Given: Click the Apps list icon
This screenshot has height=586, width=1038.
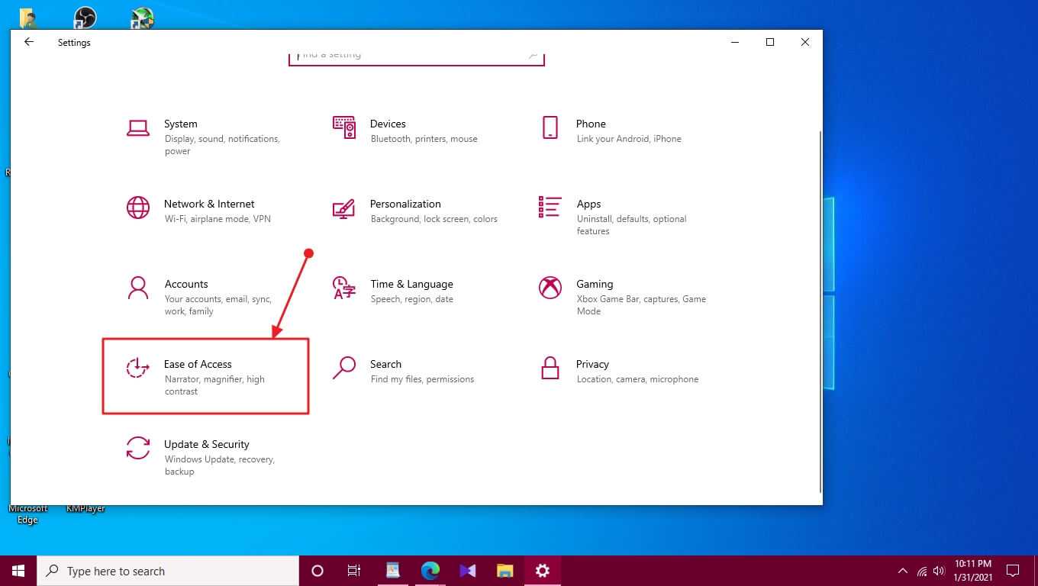Looking at the screenshot, I should 550,208.
